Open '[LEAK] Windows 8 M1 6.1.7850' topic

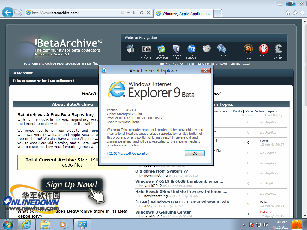tap(184, 202)
